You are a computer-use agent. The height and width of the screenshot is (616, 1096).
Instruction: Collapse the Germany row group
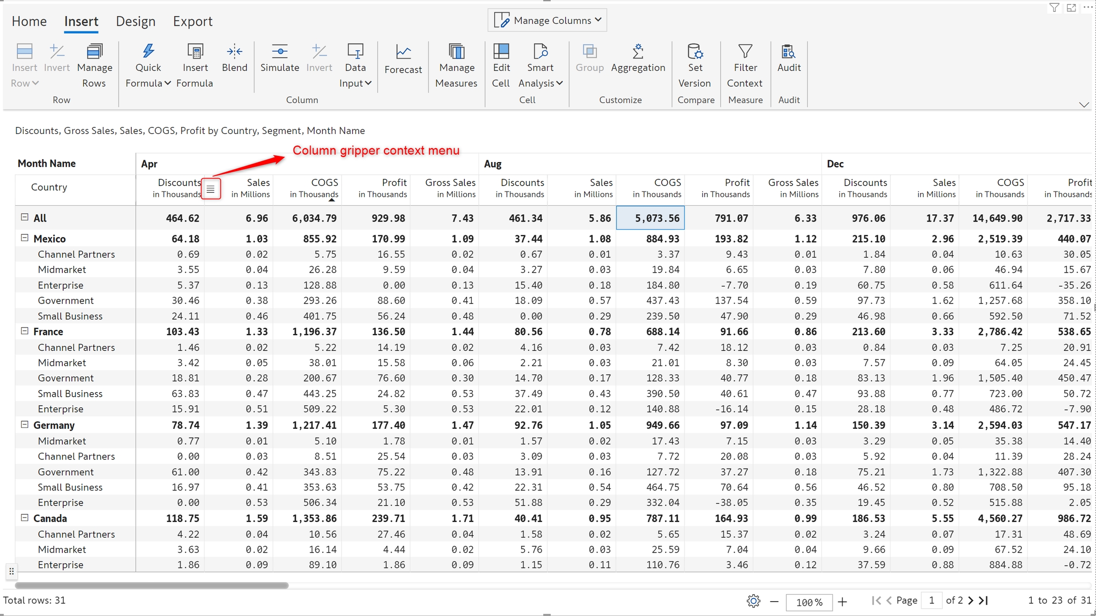tap(25, 424)
